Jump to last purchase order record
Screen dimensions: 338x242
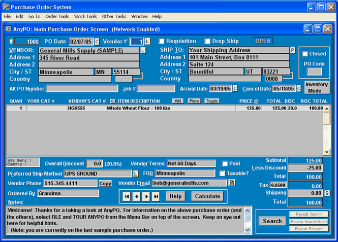[x=156, y=196]
